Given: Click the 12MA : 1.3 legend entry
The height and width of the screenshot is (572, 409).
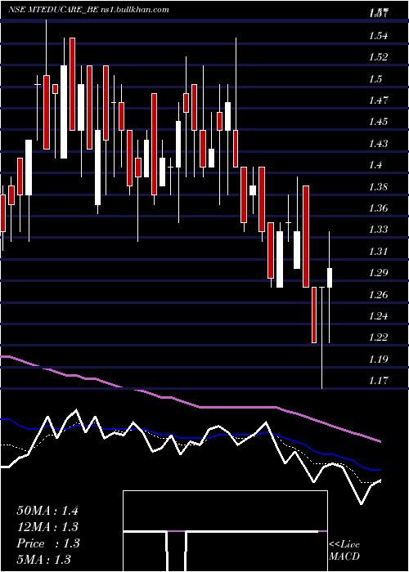Looking at the screenshot, I should click(x=47, y=527).
